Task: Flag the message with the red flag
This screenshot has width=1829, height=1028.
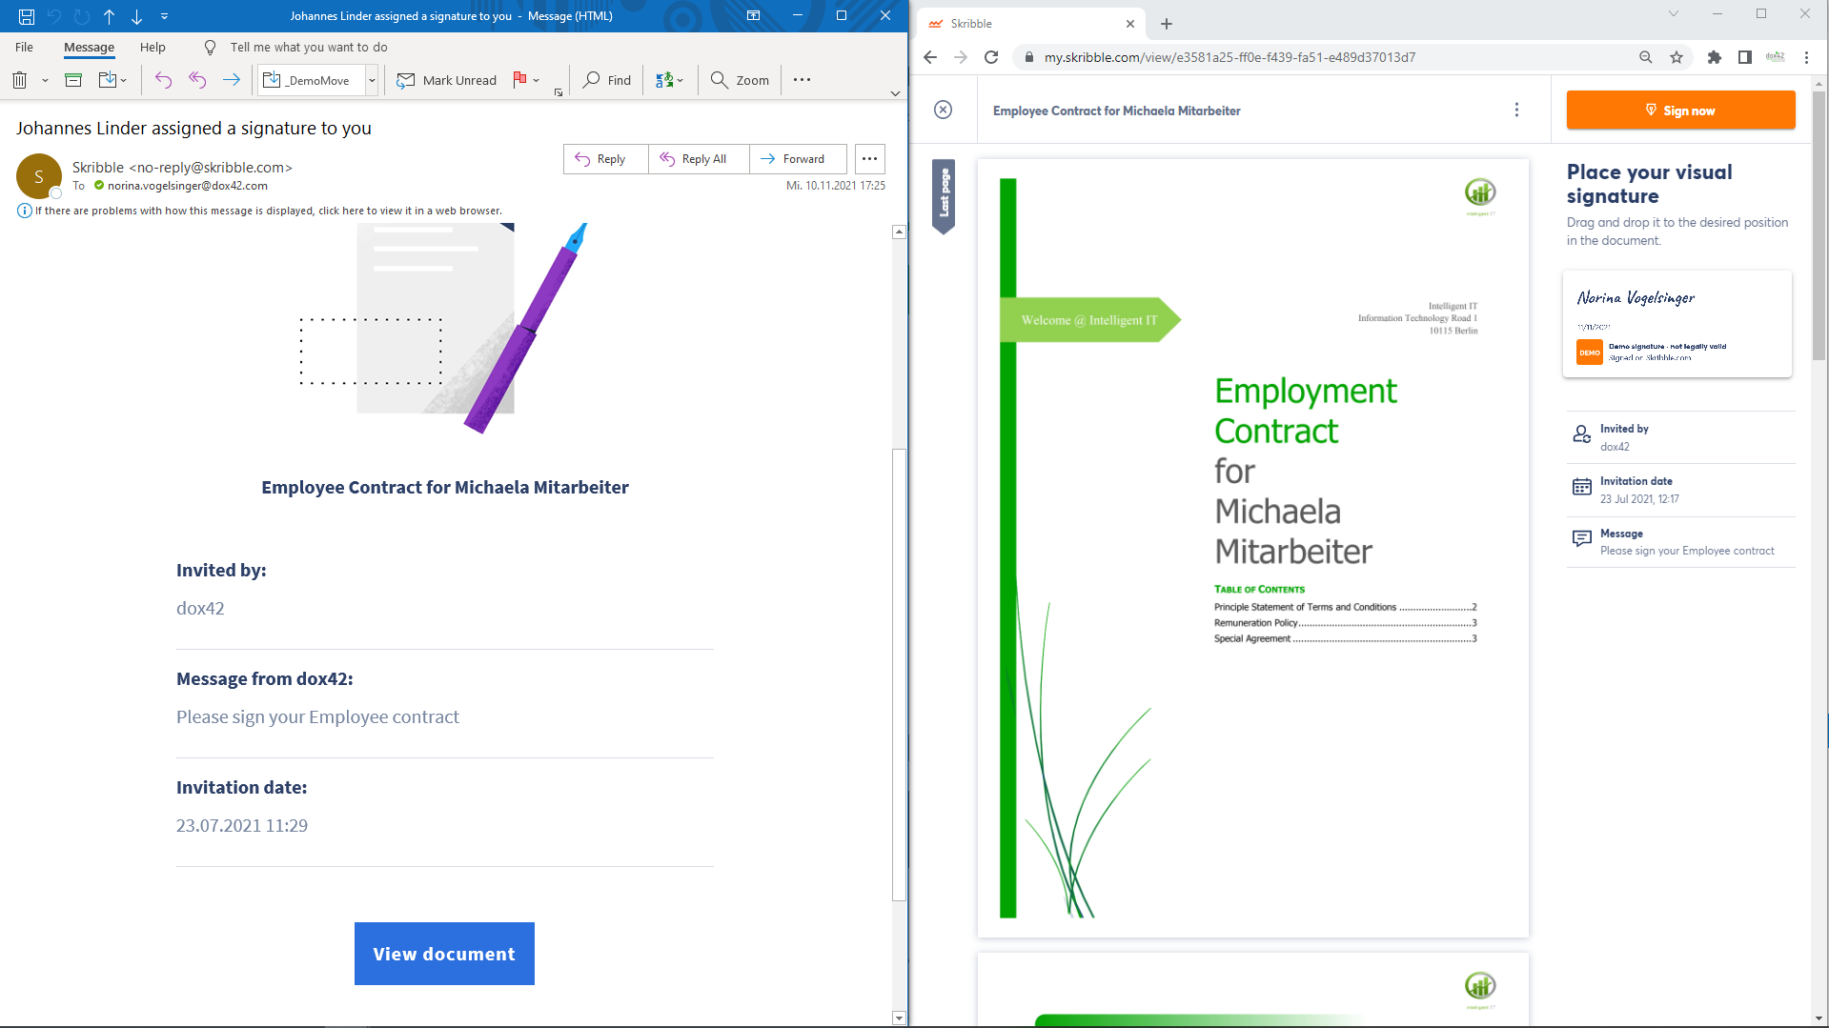Action: (519, 80)
